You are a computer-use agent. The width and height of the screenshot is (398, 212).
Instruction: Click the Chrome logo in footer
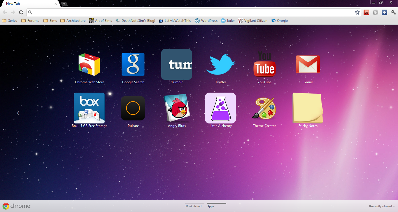click(x=16, y=206)
